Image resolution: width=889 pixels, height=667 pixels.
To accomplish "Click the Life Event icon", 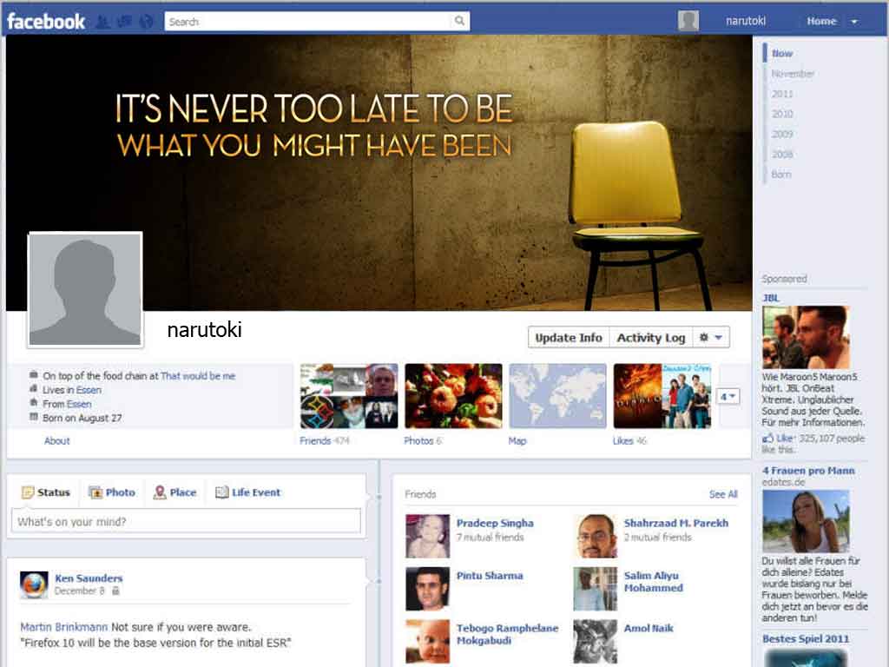I will click(x=221, y=492).
